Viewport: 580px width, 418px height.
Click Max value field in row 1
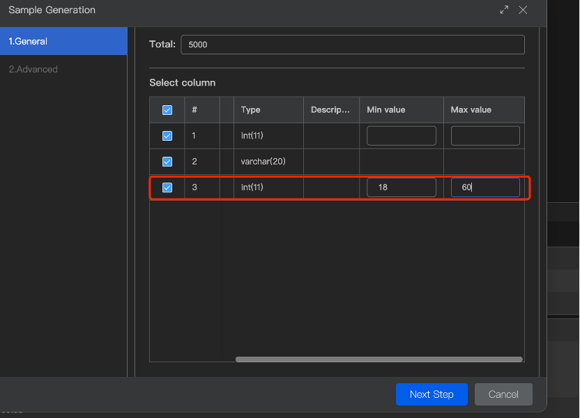(x=485, y=136)
